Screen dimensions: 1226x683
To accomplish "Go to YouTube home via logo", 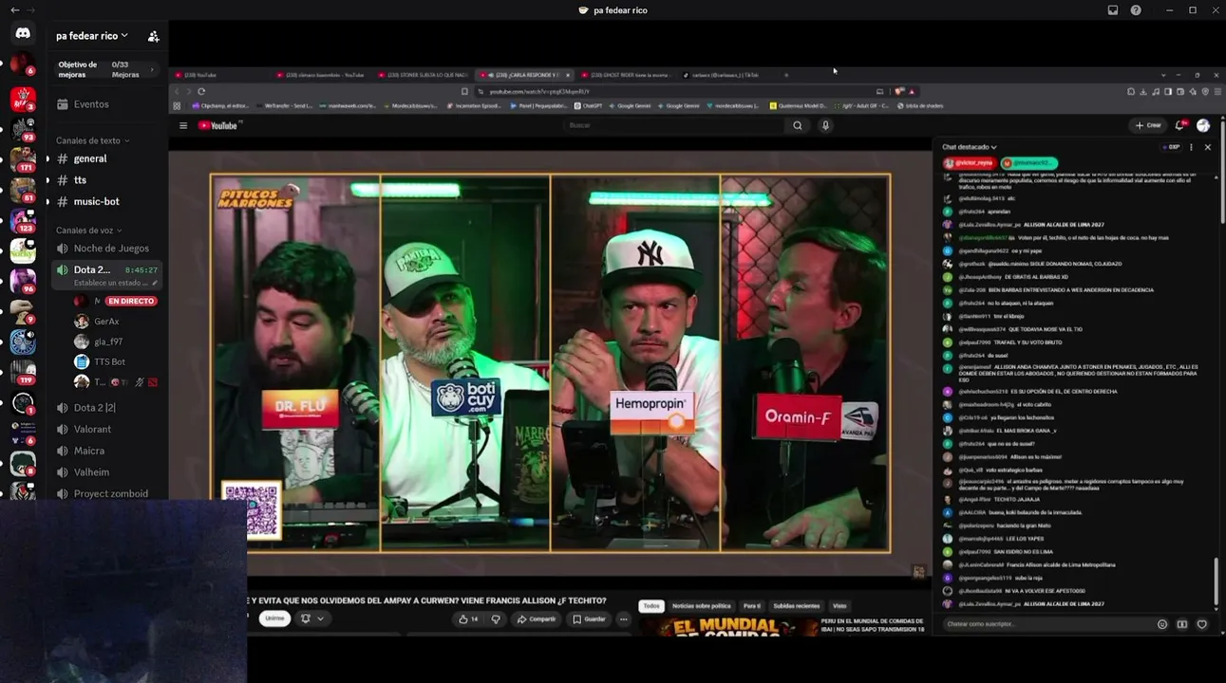I will coord(220,125).
